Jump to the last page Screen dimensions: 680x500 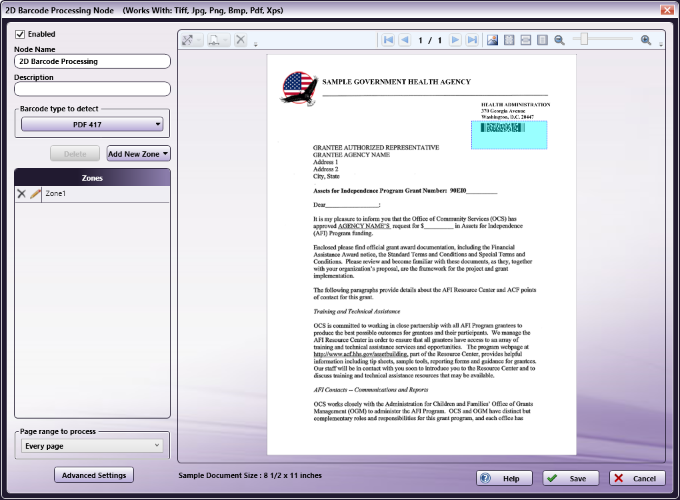point(472,40)
